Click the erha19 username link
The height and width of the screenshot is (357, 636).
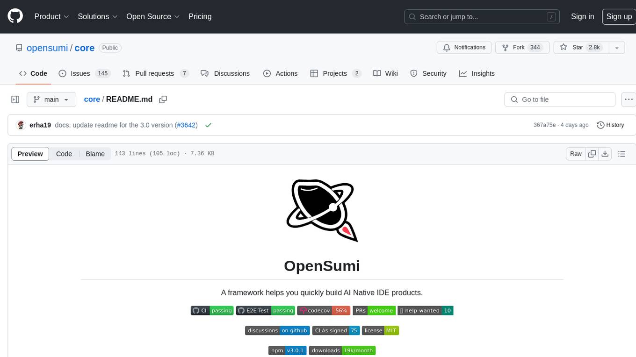[40, 125]
